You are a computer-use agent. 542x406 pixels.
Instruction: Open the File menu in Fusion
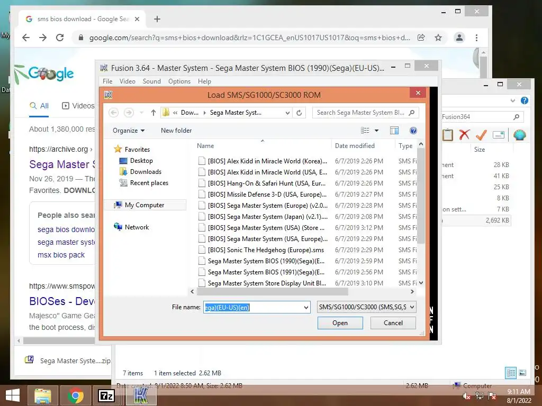[x=107, y=81]
